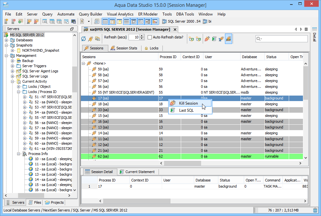Viewport: 321px width, 216px height.
Task: Open the Query Builder menu
Action: click(91, 14)
